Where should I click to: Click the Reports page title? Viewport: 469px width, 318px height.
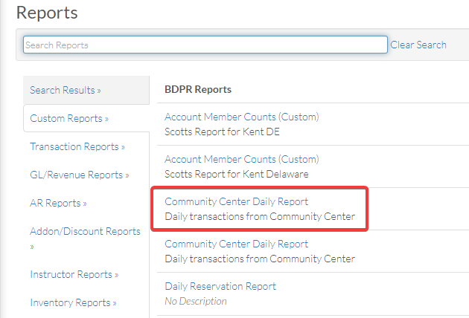(47, 13)
